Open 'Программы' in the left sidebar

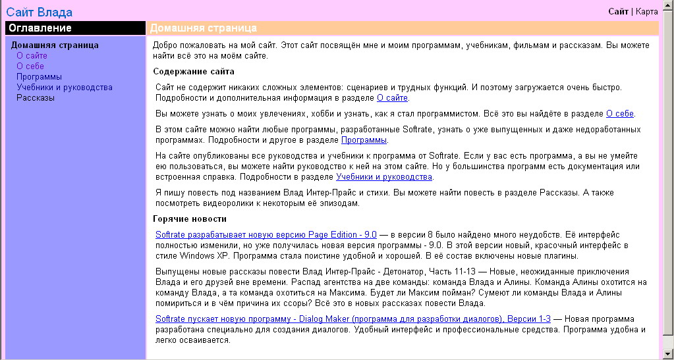point(39,77)
